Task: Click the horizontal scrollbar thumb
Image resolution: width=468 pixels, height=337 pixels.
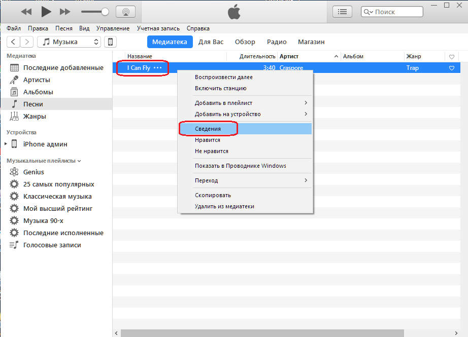Action: coord(262,333)
